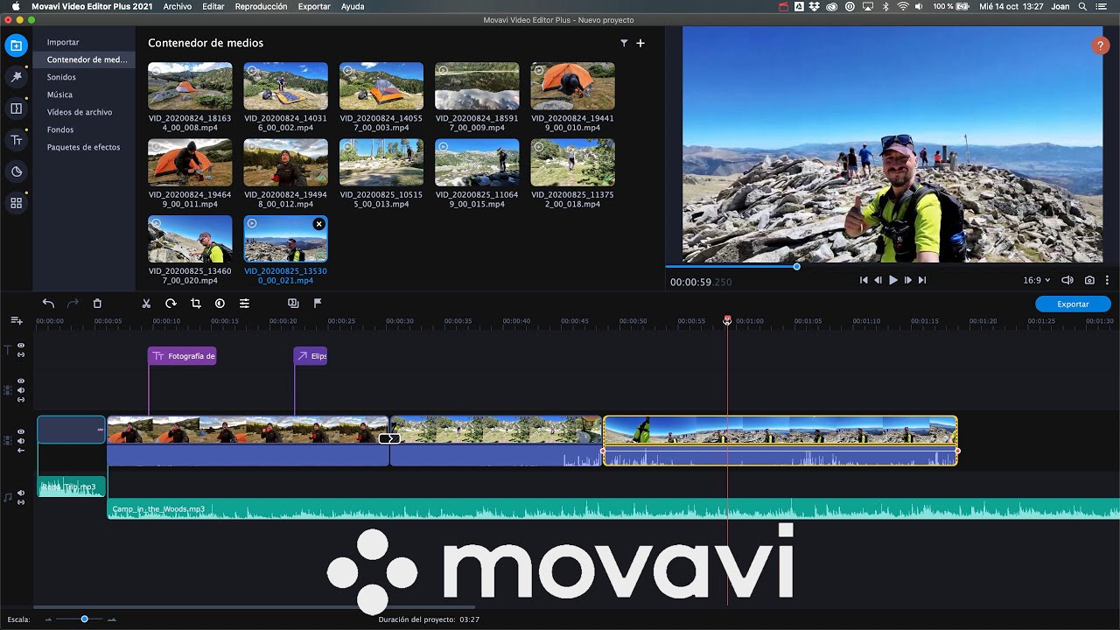Select the Fotografía de title clip
Viewport: 1120px width, 630px height.
[182, 356]
